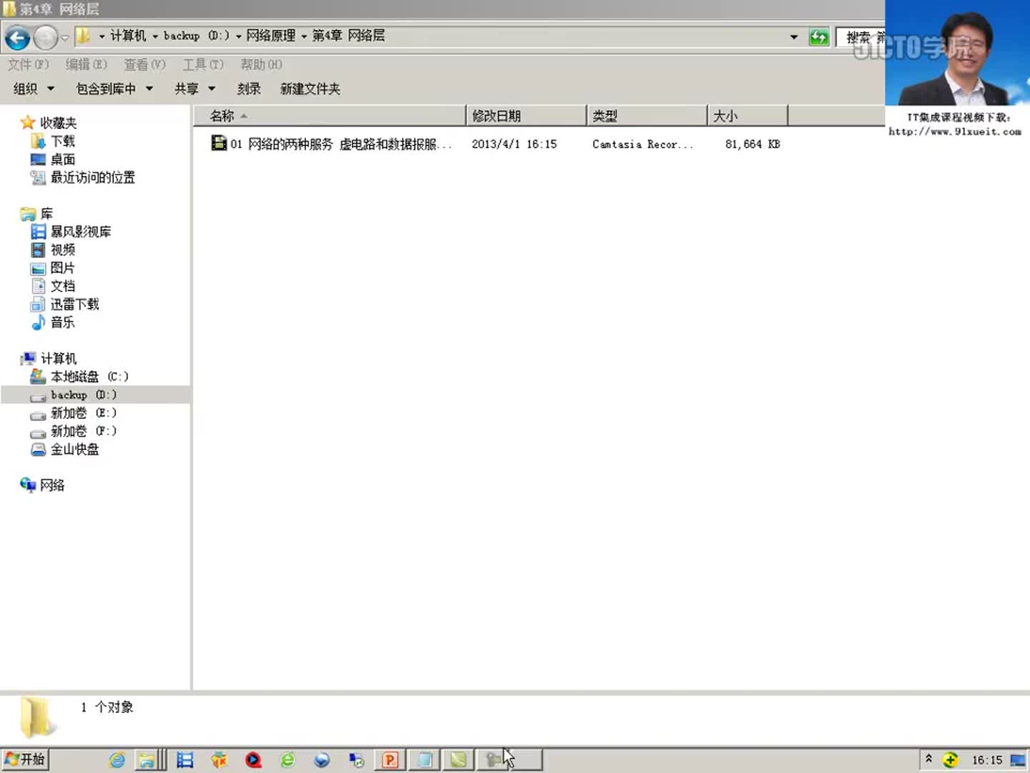Click the Forward navigation arrow
Viewport: 1030px width, 773px height.
pos(45,37)
